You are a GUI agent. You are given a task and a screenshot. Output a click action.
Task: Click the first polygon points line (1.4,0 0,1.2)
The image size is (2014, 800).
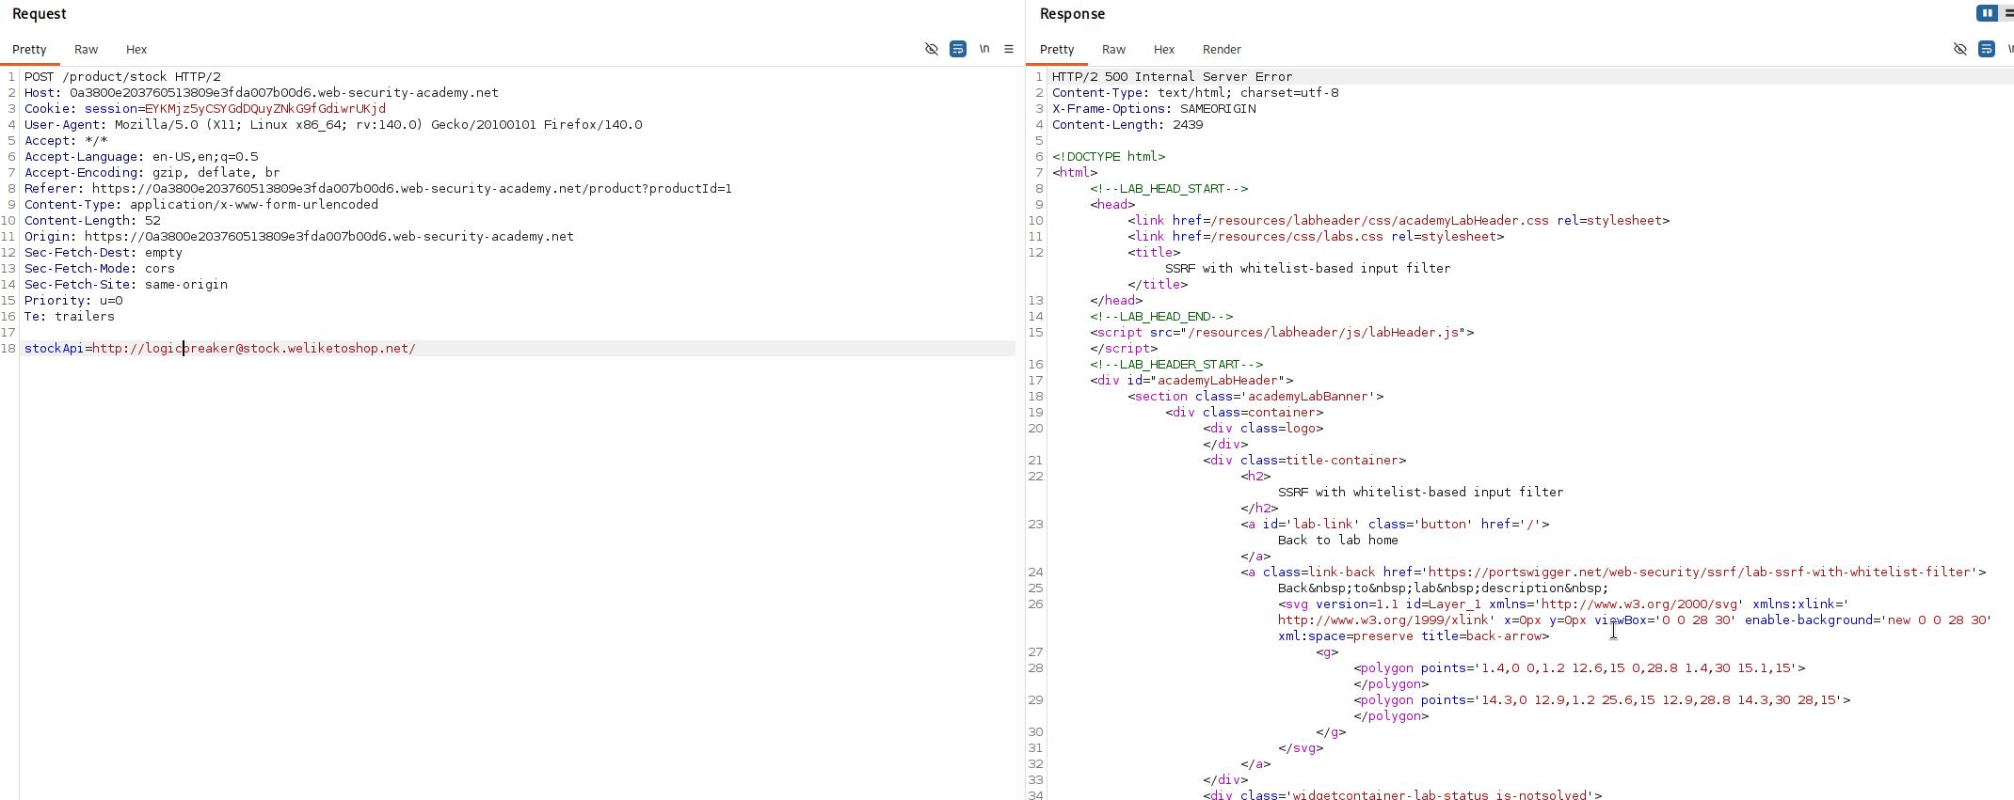1579,668
